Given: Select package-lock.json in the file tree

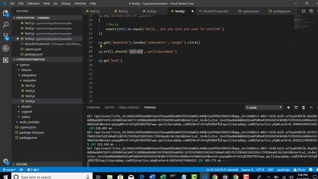Looking at the screenshot, I should pyautogui.click(x=32, y=132).
